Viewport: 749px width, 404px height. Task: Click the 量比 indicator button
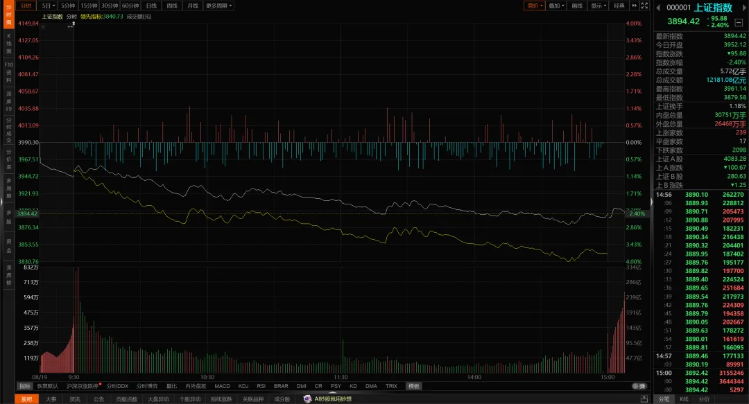[x=171, y=387]
